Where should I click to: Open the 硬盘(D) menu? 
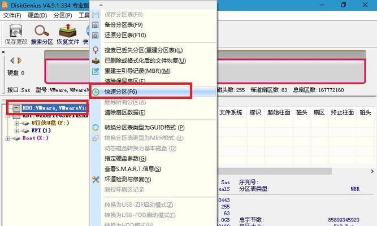click(x=37, y=16)
